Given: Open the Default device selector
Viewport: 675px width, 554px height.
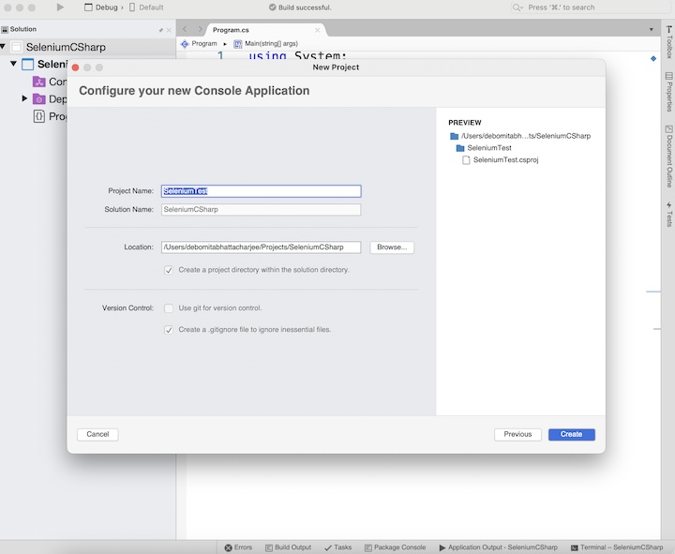Looking at the screenshot, I should coord(146,7).
